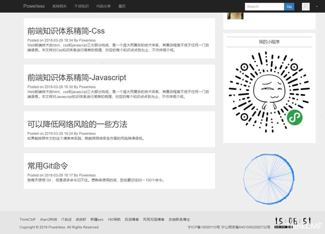325x234 pixels.
Task: Click the digital clock widget
Action: (293, 222)
